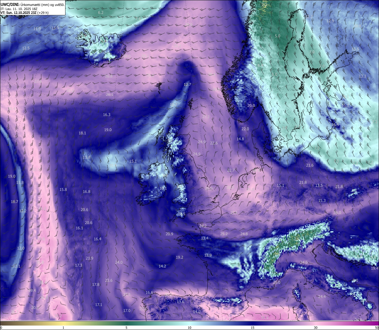Click the 14.0 value over Spain

click(x=197, y=312)
